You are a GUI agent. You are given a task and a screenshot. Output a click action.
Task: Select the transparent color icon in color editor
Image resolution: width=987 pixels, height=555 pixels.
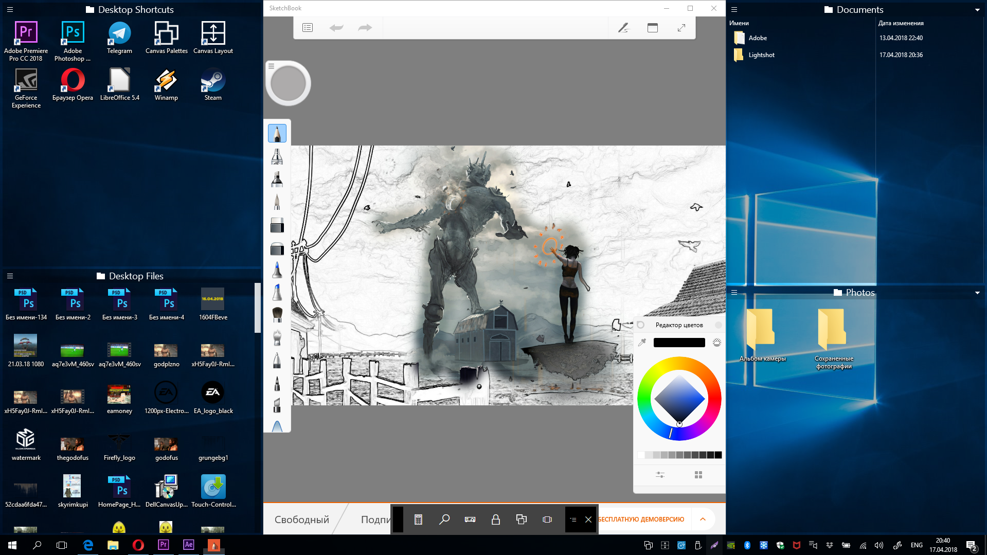717,343
